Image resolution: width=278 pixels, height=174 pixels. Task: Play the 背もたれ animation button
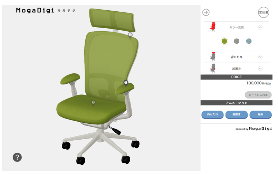[x=212, y=115]
